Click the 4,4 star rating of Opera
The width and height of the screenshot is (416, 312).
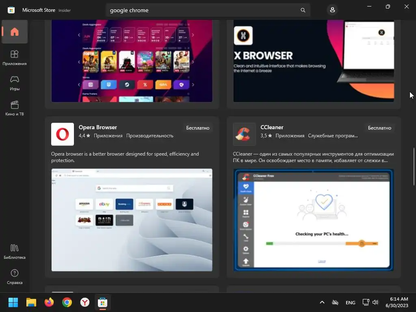point(84,136)
